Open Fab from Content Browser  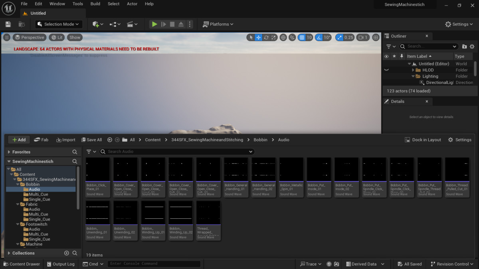(x=41, y=140)
